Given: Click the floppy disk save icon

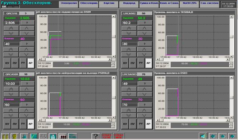Looking at the screenshot, I should click(x=53, y=136).
